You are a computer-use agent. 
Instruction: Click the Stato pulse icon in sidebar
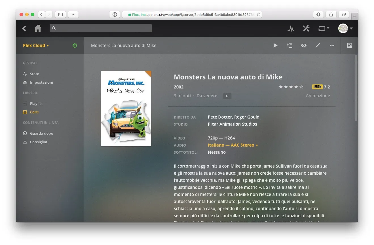[25, 74]
